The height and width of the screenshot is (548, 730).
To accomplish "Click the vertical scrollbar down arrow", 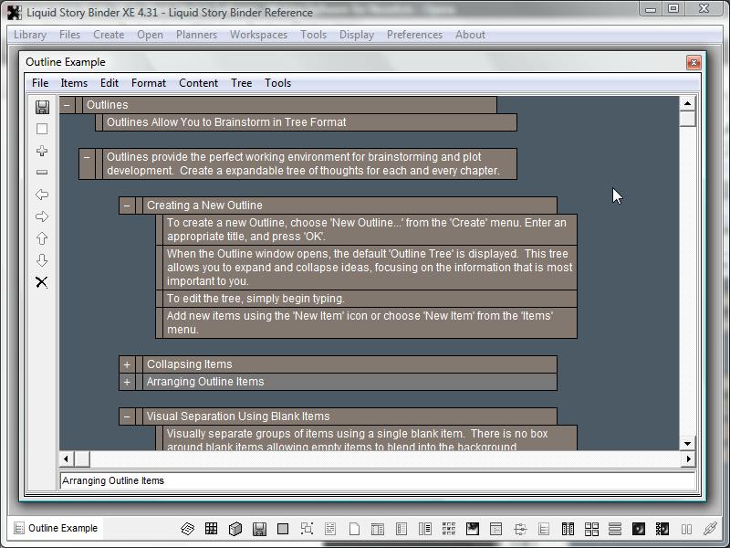I will (x=688, y=443).
